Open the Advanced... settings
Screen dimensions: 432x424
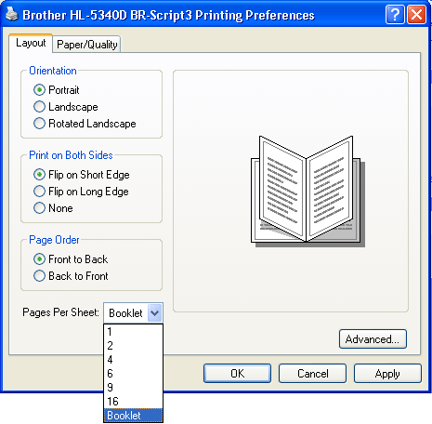coord(373,339)
